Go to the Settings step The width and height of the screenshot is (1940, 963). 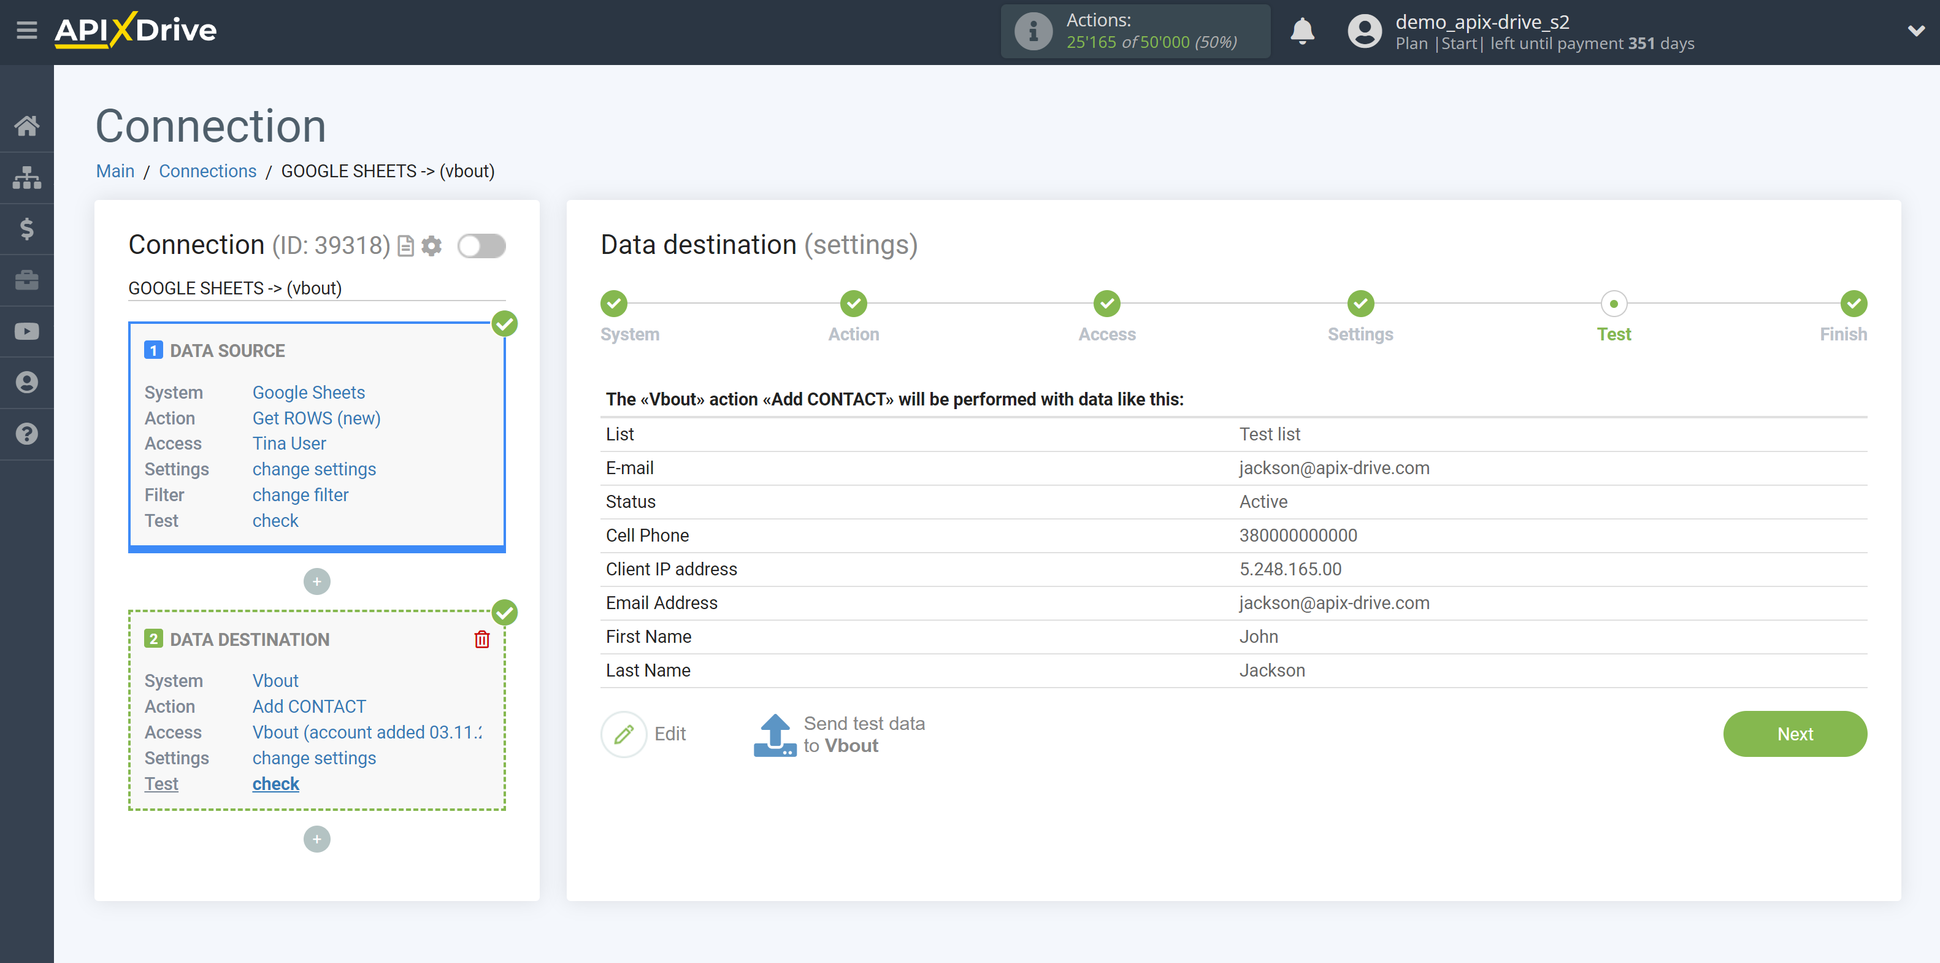click(1361, 304)
